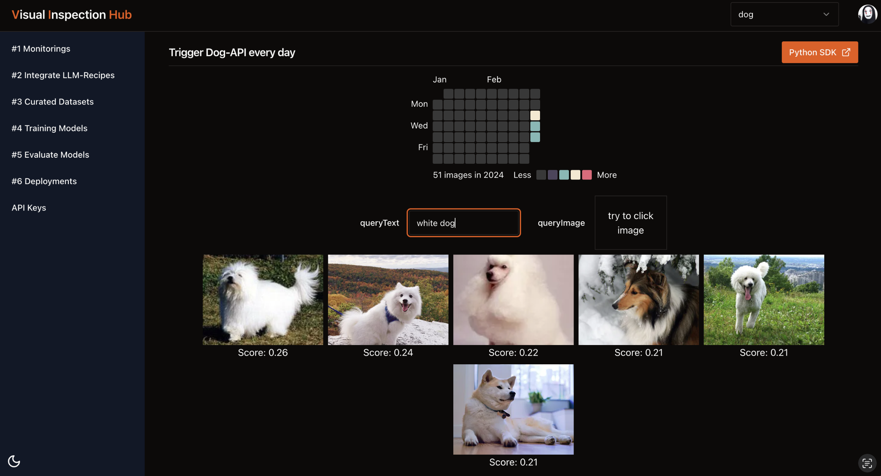
Task: Open the user avatar profile menu
Action: point(867,14)
